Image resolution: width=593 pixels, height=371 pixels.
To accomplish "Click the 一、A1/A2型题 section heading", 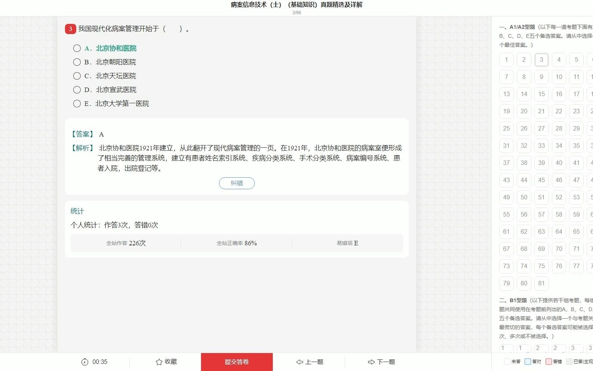I will coord(517,27).
